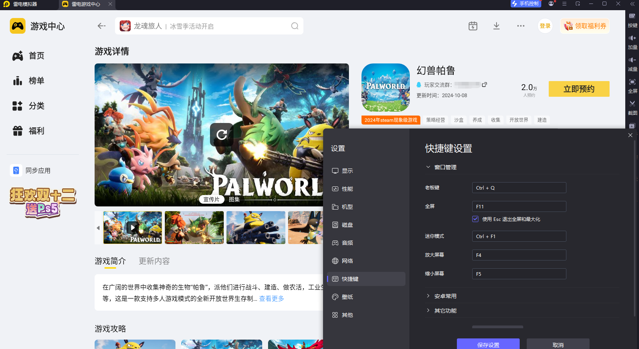This screenshot has height=349, width=639.
Task: Click the 开放世界 tag
Action: pyautogui.click(x=519, y=120)
